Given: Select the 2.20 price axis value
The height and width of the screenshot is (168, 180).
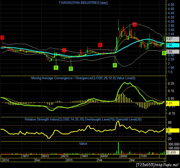Looking at the screenshot, I should [x=171, y=59].
